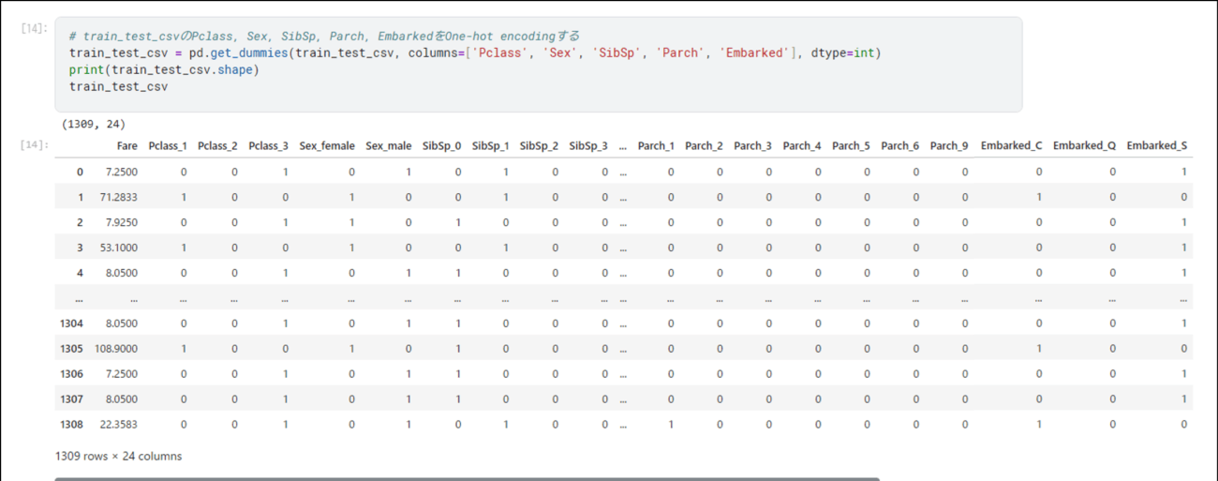Click the Parch_2 column header

point(704,146)
